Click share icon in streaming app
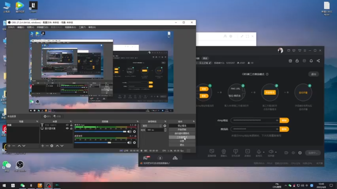337x189 pixels. tap(318, 61)
